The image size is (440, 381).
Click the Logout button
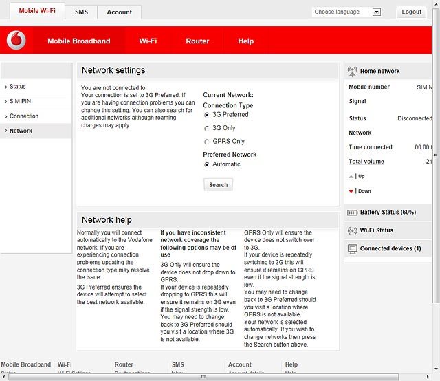(x=411, y=12)
